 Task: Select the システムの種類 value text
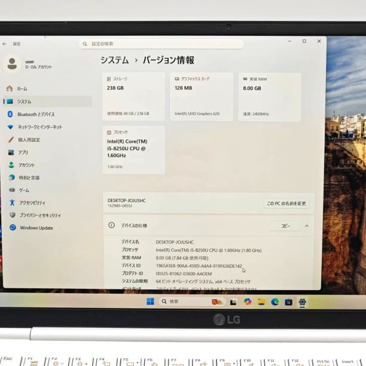point(203,282)
